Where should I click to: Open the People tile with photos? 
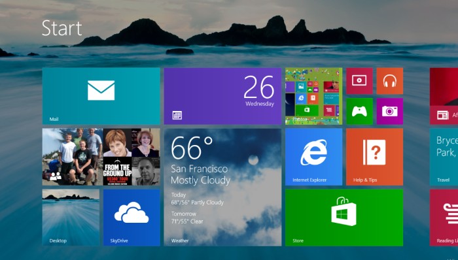[x=101, y=157]
